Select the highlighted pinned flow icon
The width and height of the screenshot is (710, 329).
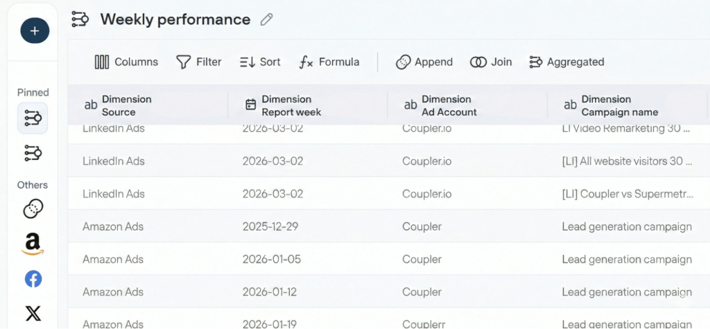click(33, 118)
